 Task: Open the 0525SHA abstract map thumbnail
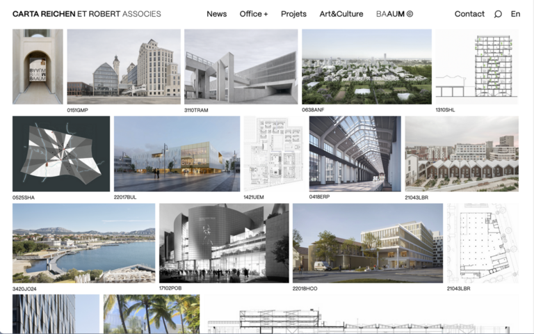coord(61,154)
